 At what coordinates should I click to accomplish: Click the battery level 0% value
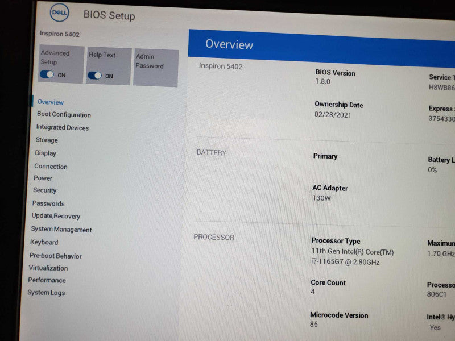432,169
